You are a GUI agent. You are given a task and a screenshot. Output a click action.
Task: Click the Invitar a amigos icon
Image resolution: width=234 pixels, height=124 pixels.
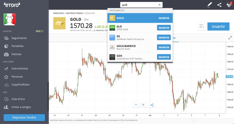point(6,107)
